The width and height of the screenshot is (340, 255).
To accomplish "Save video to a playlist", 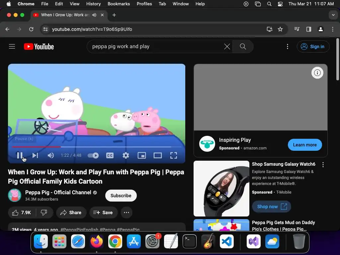I will tap(103, 212).
